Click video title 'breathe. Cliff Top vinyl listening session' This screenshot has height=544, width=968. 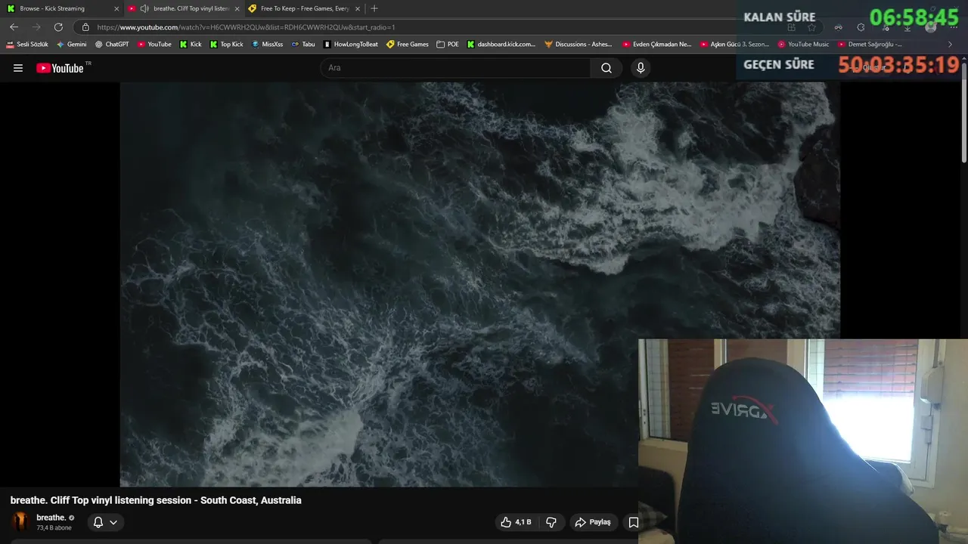pos(156,500)
